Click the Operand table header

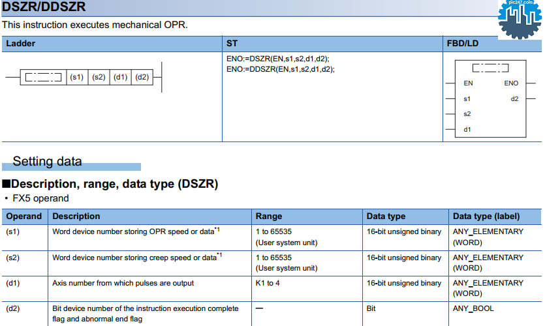pyautogui.click(x=23, y=216)
